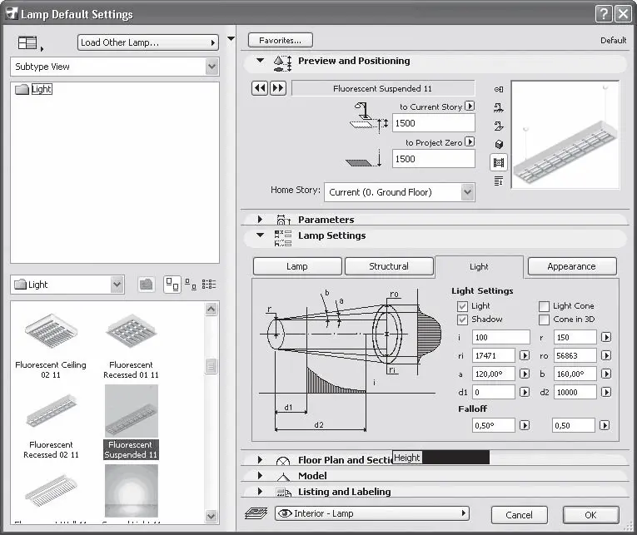Screen dimensions: 637x535
Task: Click the Floor Plan and Section icon
Action: point(283,460)
